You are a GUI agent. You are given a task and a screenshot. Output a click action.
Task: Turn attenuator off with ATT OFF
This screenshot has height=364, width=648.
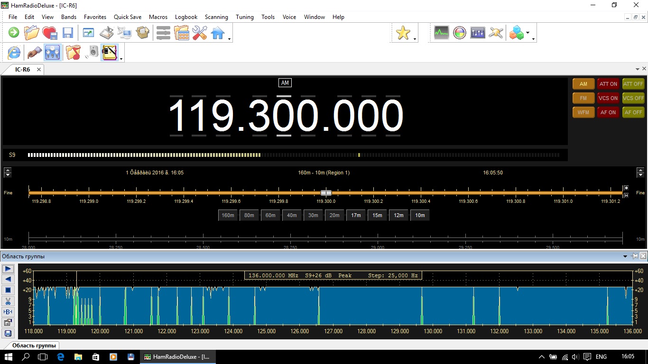pos(633,84)
